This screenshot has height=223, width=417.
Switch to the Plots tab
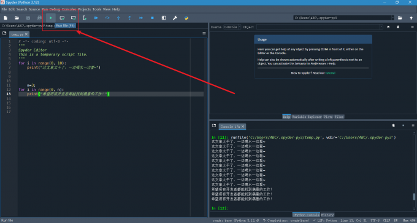point(328,117)
